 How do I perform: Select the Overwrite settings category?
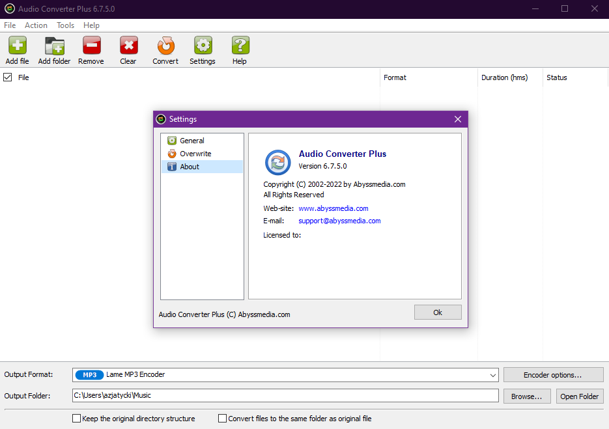(x=202, y=154)
